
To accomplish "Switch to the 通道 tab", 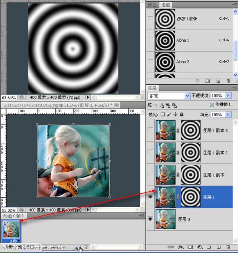I will coord(165,5).
